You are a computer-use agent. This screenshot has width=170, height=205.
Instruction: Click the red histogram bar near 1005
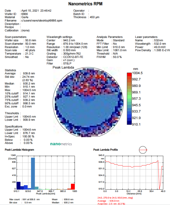click(73, 187)
